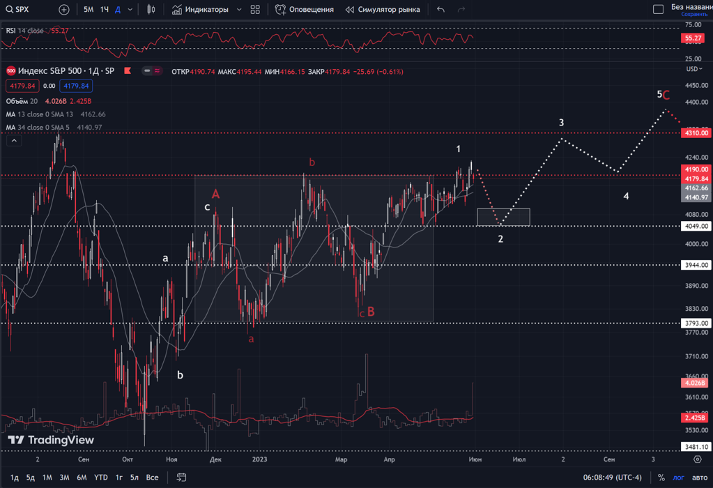Screen dimensions: 713x488
Task: Open the candlestick chart style selector
Action: [x=151, y=10]
